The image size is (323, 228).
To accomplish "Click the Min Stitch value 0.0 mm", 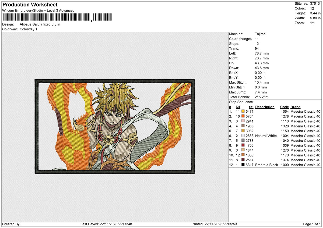I will click(x=261, y=87).
